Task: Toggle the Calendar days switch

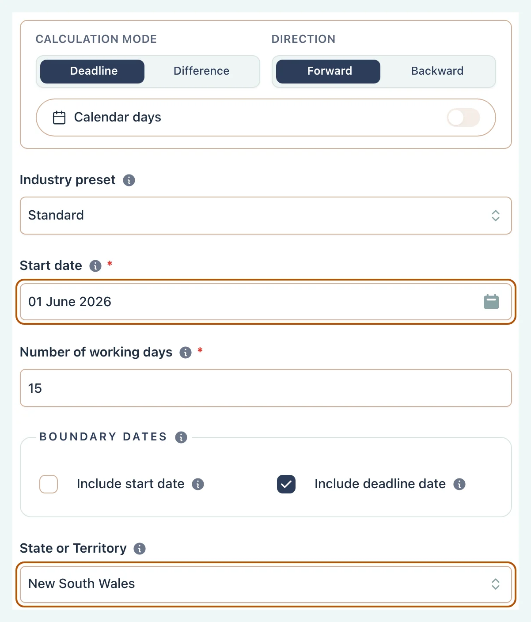Action: coord(463,118)
